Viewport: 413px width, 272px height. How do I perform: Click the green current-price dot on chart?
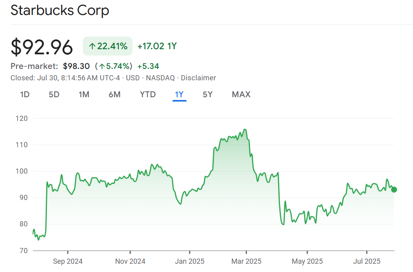(394, 189)
